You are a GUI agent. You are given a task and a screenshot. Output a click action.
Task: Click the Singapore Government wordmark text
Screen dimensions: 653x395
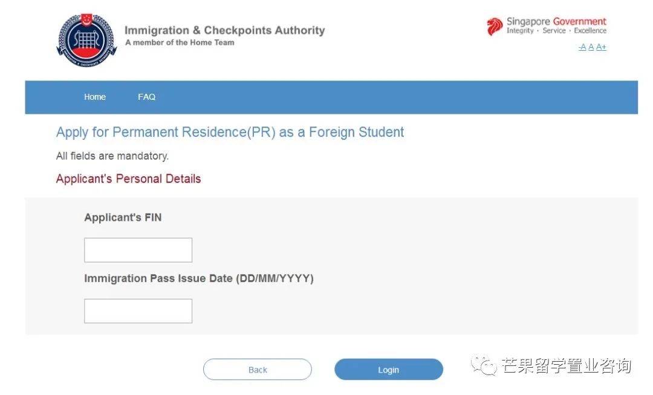click(x=556, y=22)
